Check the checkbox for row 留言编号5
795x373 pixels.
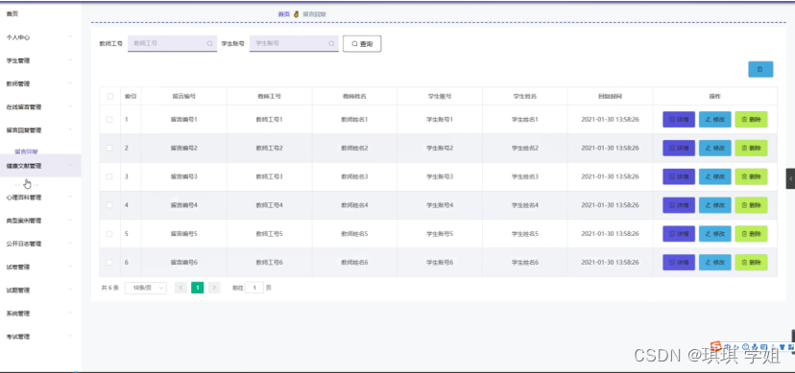(109, 234)
